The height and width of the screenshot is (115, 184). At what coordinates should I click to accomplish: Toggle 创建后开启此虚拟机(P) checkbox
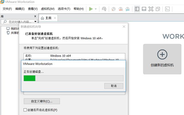[x=25, y=110]
